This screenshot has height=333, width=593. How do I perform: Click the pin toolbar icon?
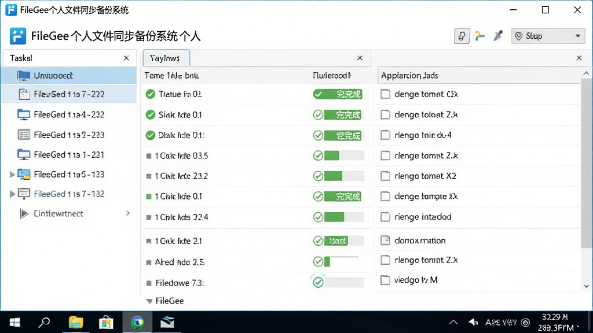[498, 36]
